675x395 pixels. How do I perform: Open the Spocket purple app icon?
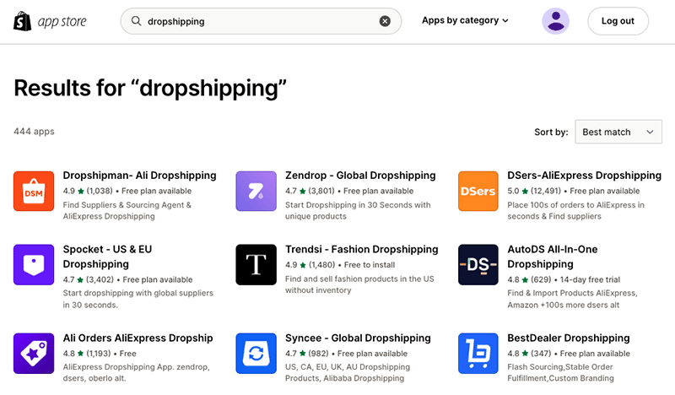[34, 264]
